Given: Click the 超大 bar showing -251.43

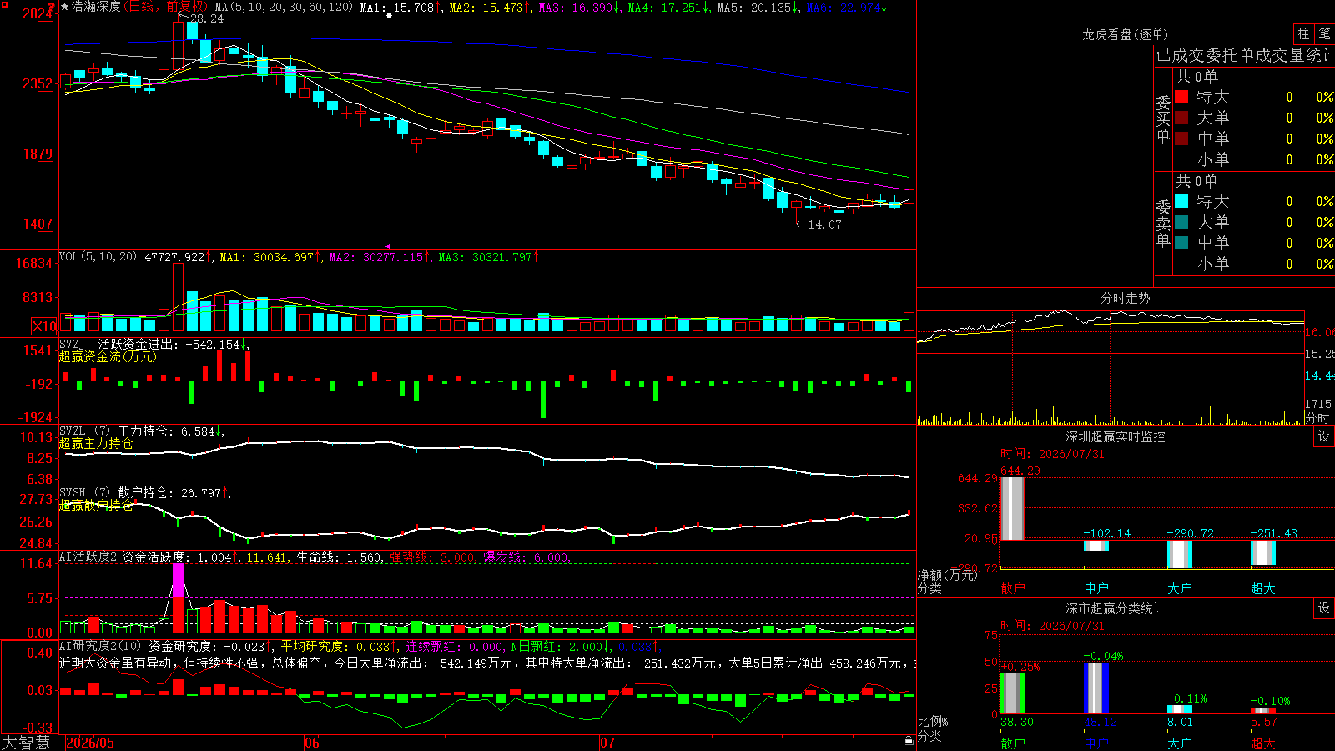Looking at the screenshot, I should pyautogui.click(x=1263, y=552).
